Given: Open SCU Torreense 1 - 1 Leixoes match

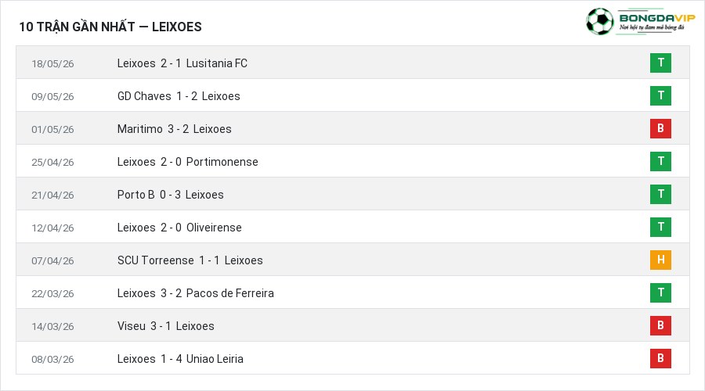Looking at the screenshot, I should coord(190,260).
